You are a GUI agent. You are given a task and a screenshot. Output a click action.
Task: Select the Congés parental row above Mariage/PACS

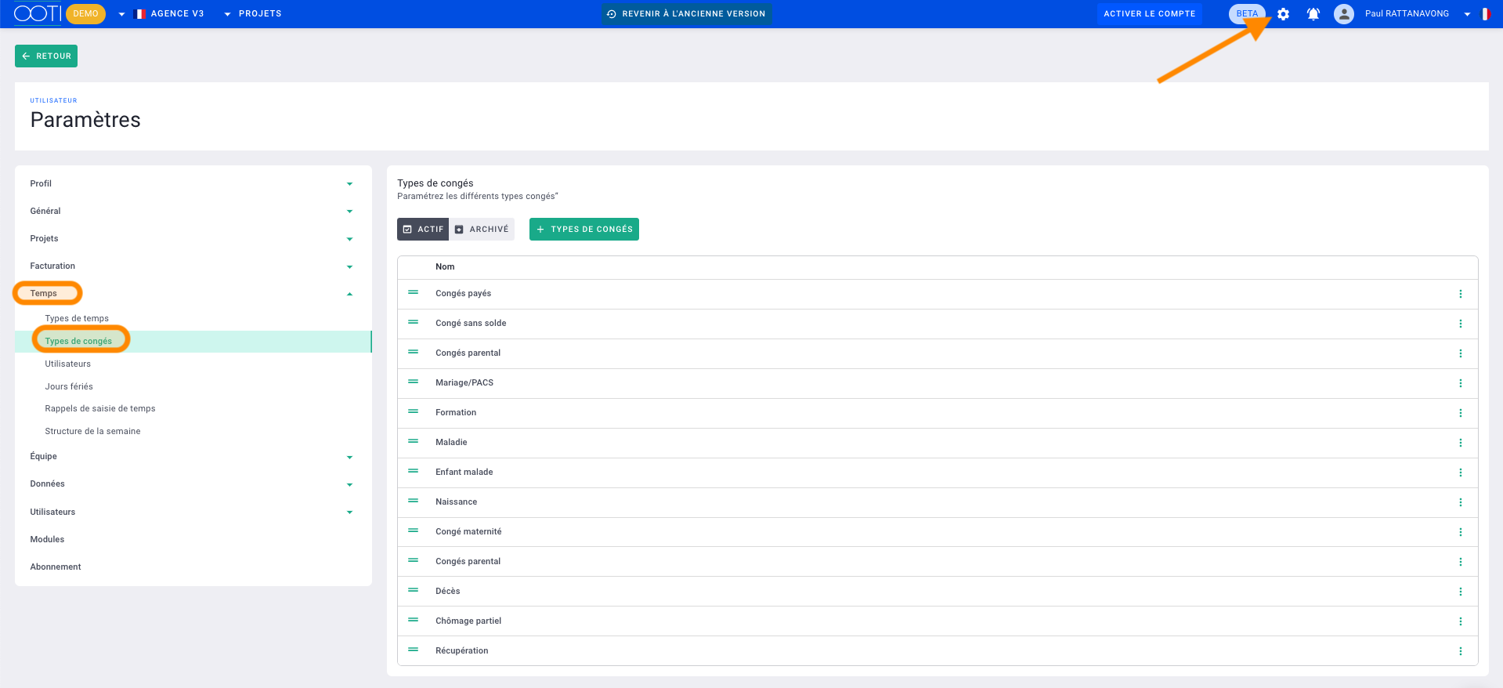point(938,353)
